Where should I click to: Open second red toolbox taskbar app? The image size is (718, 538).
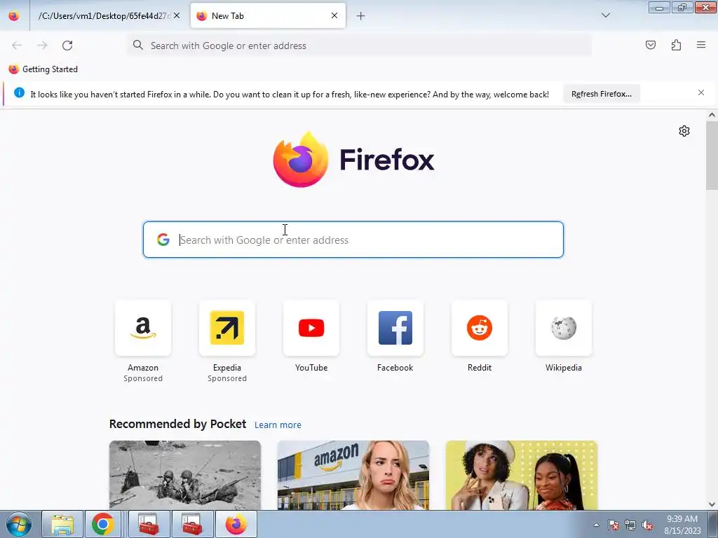point(192,524)
